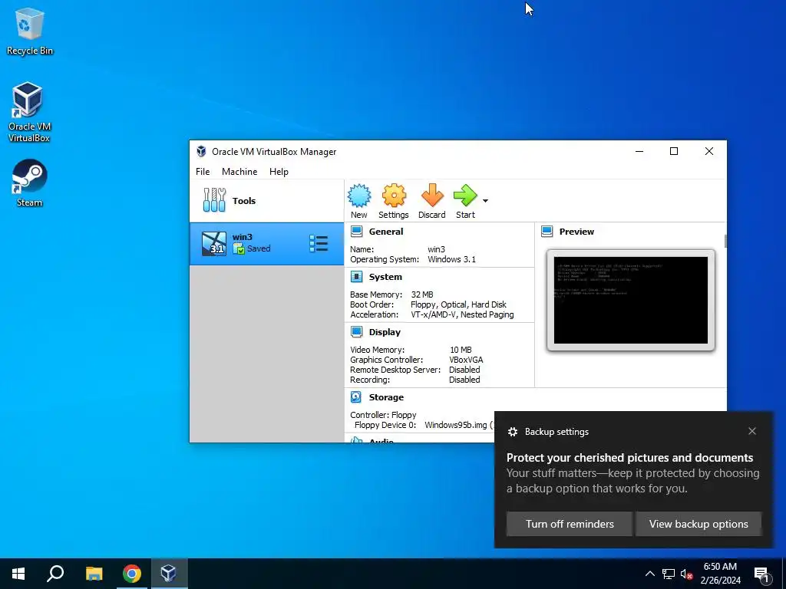Open taskbar Search magnifier

[x=55, y=574]
